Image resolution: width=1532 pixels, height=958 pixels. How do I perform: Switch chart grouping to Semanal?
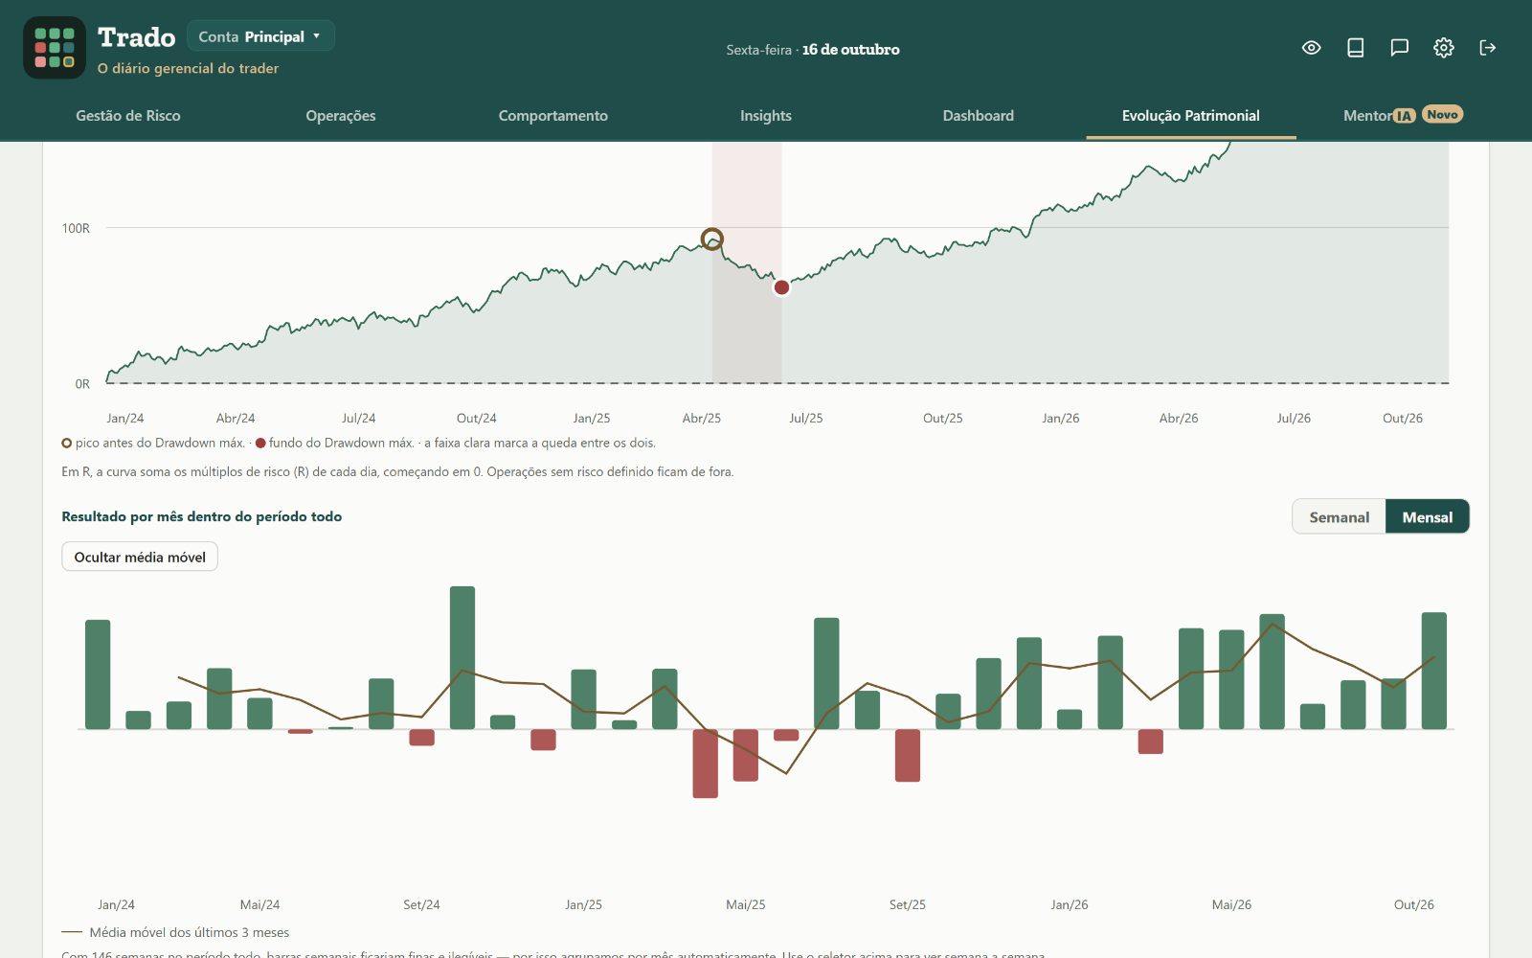coord(1339,517)
